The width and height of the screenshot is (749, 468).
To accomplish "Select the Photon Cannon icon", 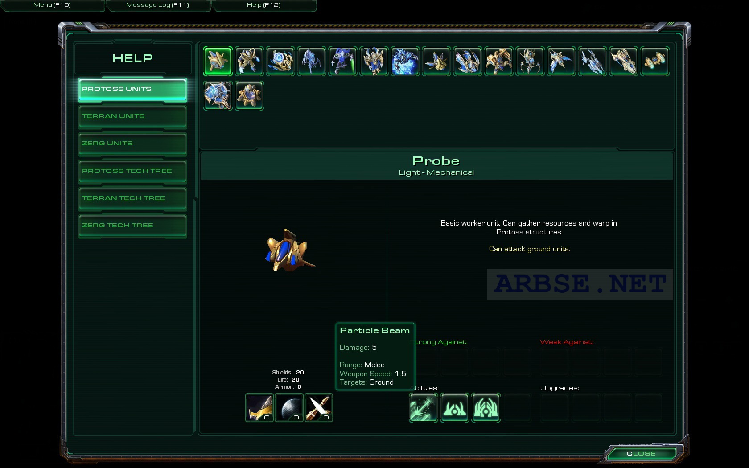I will 249,95.
